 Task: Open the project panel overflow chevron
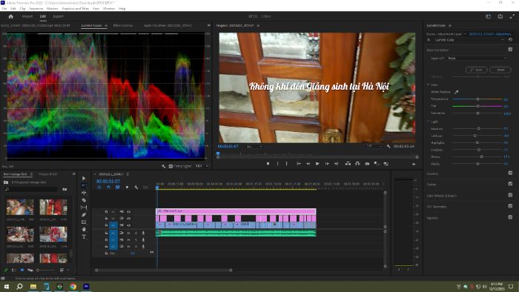[74, 174]
